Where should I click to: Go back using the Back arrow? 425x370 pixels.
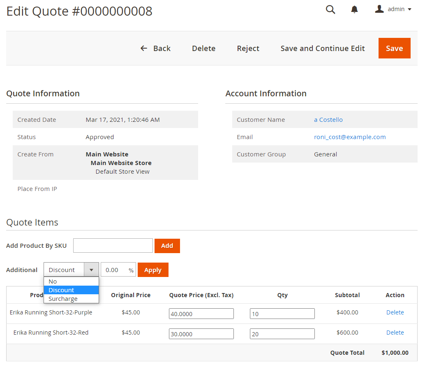tap(155, 49)
